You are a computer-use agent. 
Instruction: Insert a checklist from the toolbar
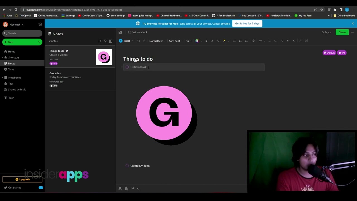click(246, 41)
